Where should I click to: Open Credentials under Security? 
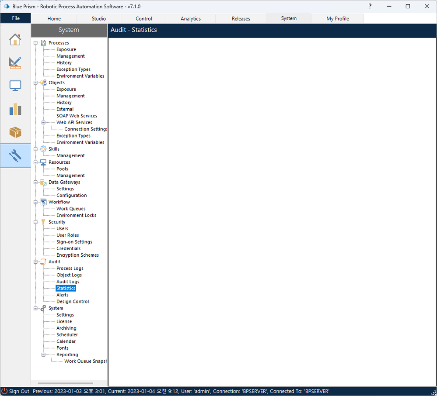[68, 248]
